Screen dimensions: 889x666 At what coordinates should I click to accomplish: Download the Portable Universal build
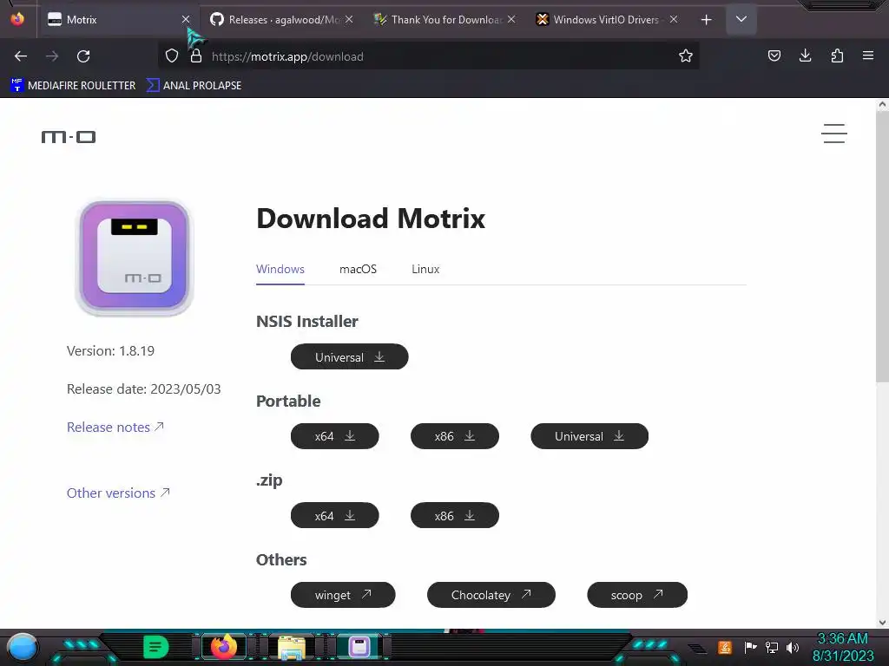coord(589,436)
